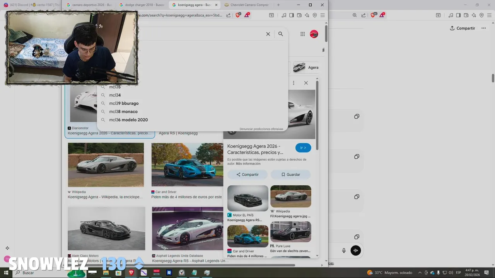Screen dimensions: 495x278
Task: Open Brave music playlist icon in front window
Action: pyautogui.click(x=284, y=15)
